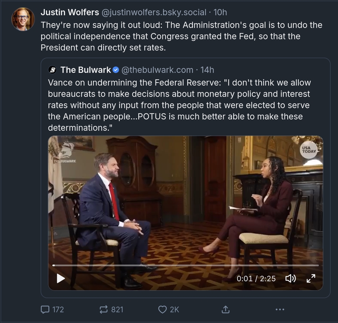Click The Bulwark avatar icon
The height and width of the screenshot is (323, 338).
coord(52,70)
